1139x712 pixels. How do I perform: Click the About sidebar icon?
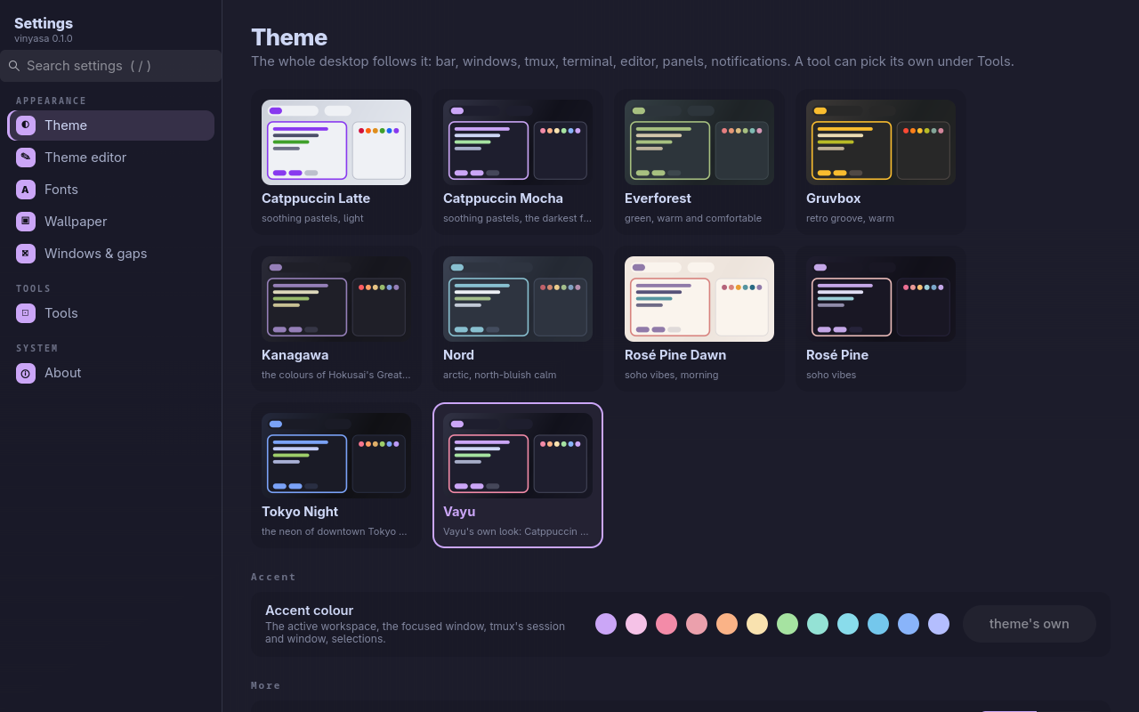point(26,373)
